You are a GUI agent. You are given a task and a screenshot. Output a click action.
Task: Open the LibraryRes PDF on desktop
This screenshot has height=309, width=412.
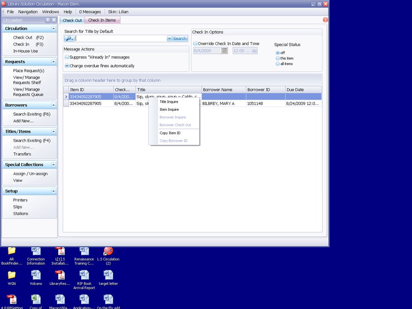60,278
